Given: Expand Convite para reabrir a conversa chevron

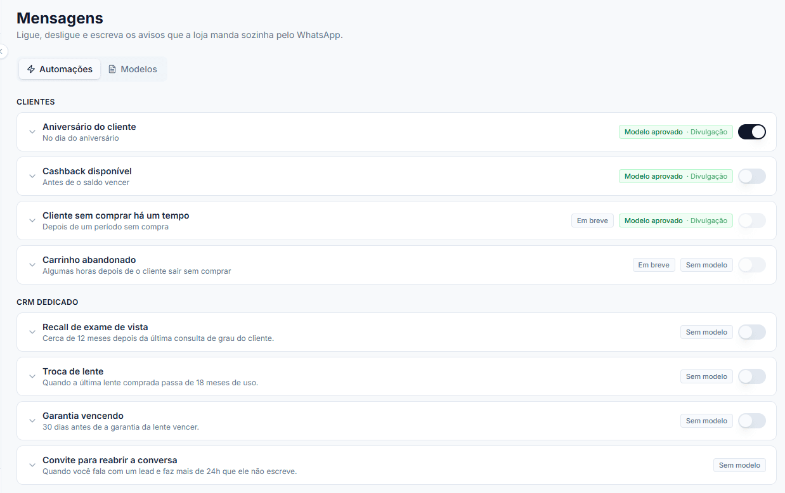Looking at the screenshot, I should pyautogui.click(x=32, y=465).
